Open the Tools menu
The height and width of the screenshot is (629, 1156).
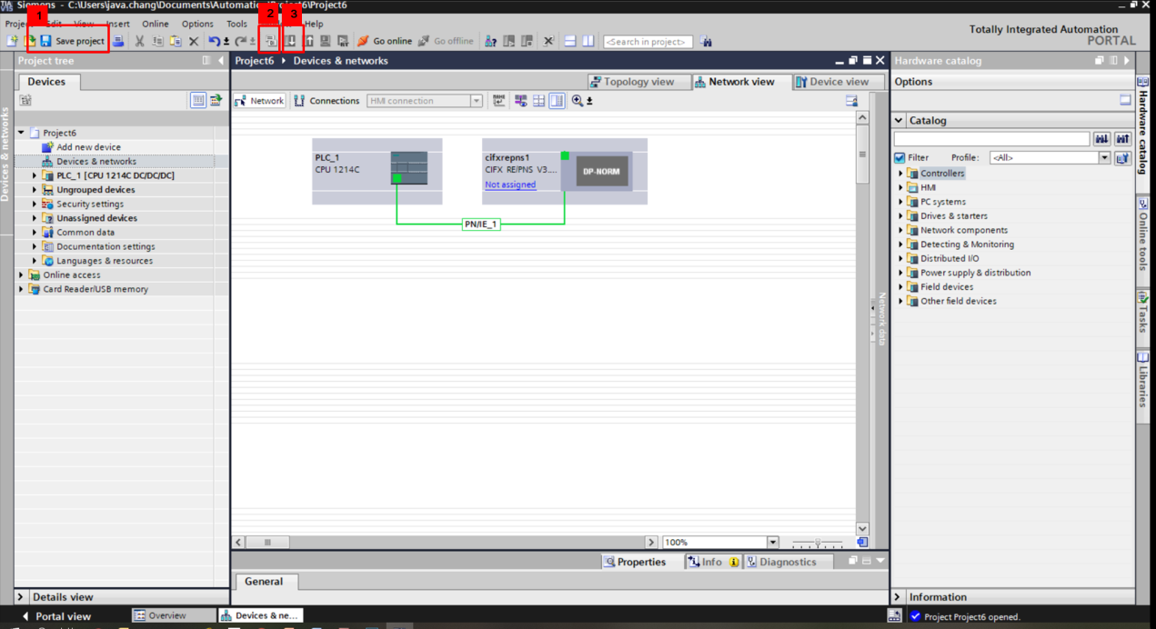coord(236,24)
